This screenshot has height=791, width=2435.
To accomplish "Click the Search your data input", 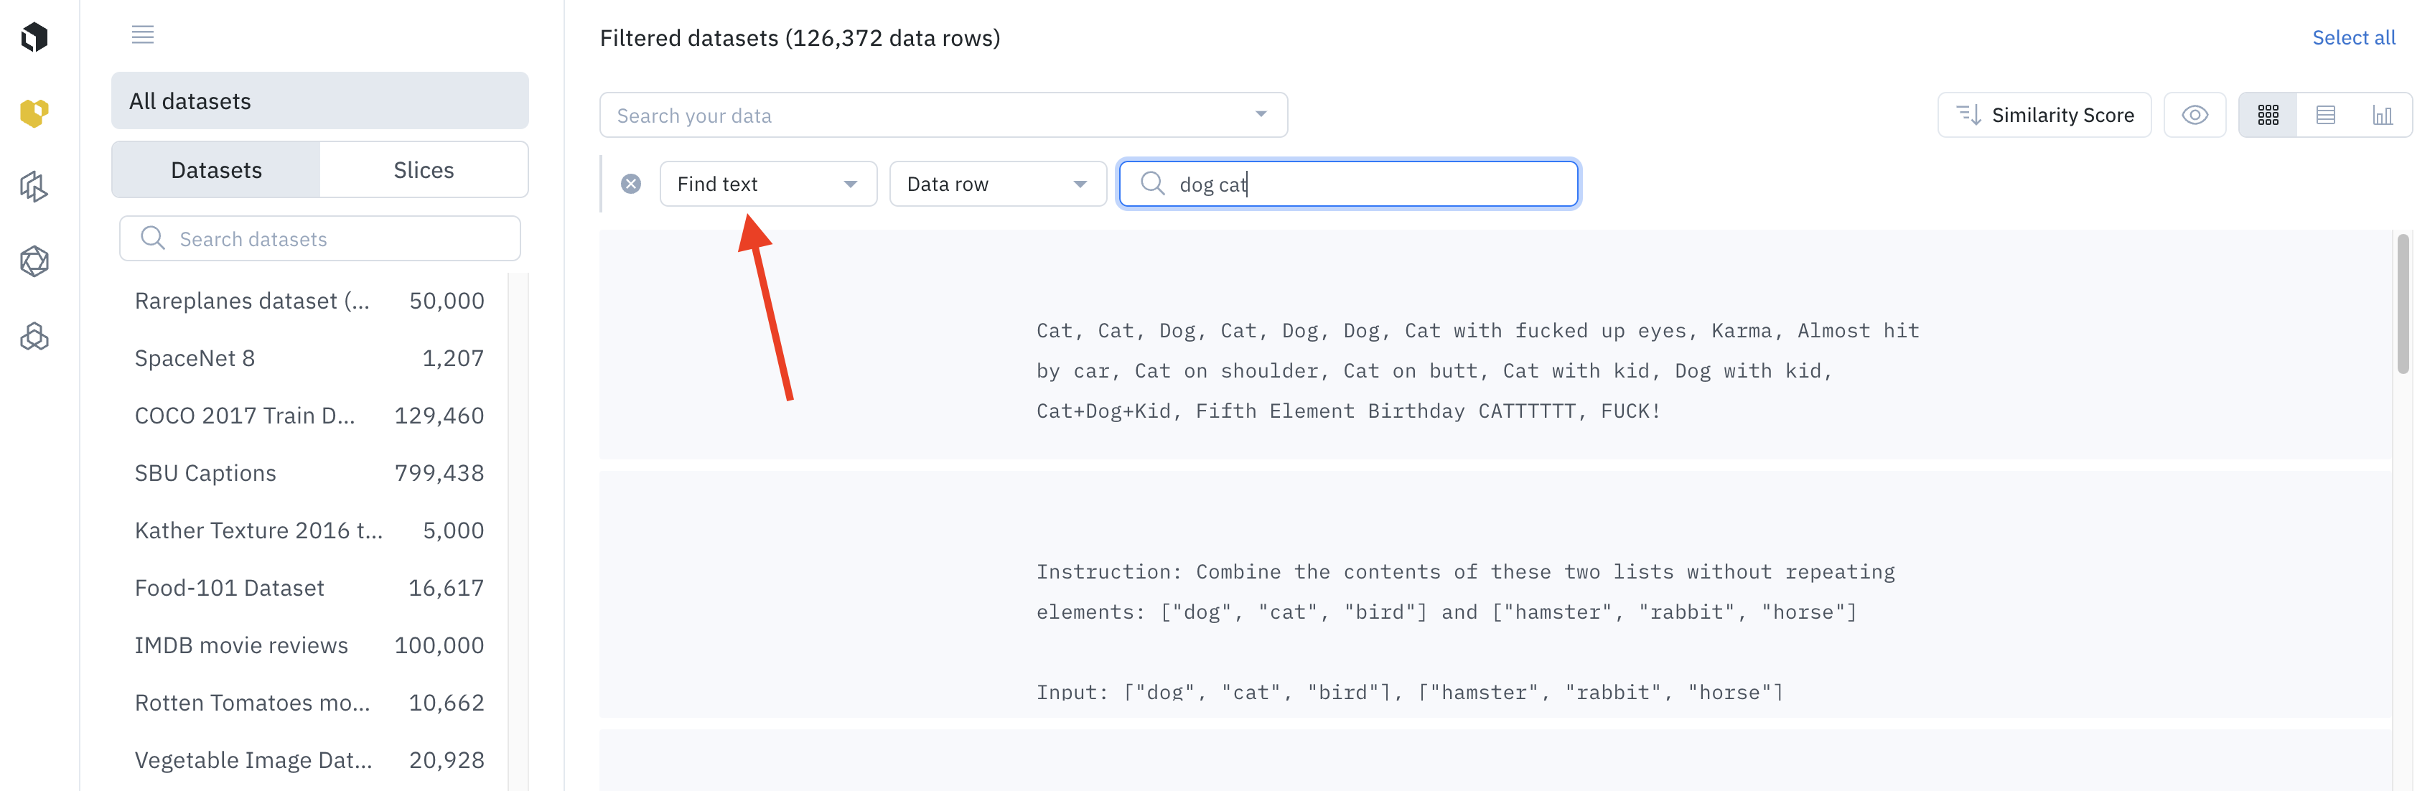I will 943,116.
